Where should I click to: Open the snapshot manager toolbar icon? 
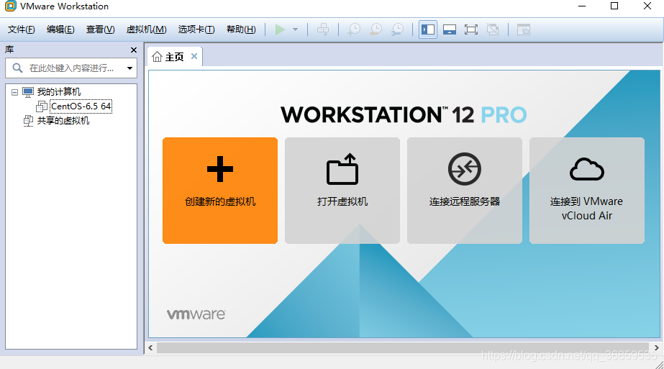[398, 29]
